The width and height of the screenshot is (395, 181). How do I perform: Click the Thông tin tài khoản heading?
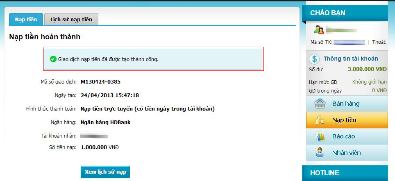(351, 59)
